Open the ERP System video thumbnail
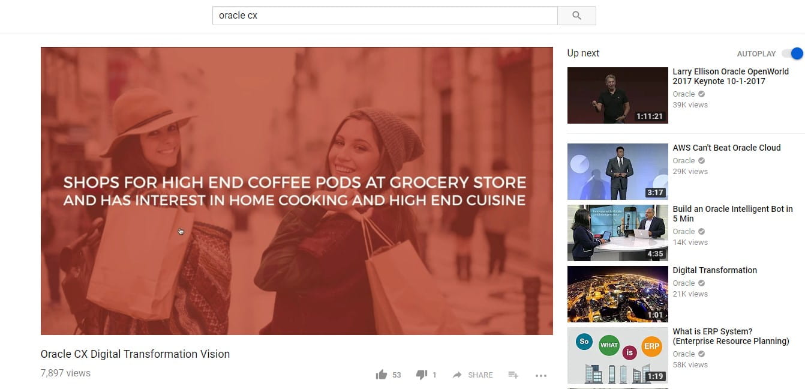This screenshot has height=389, width=805. 617,355
